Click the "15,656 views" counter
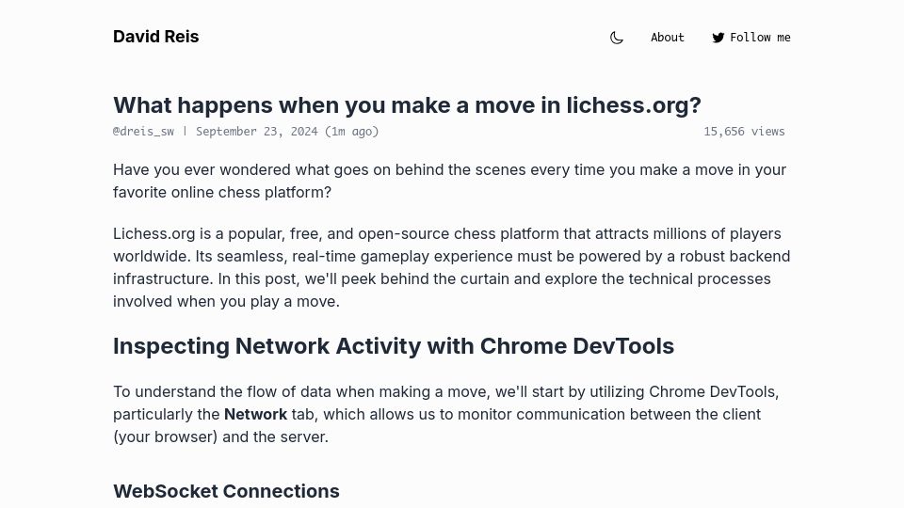This screenshot has height=508, width=904. [744, 132]
